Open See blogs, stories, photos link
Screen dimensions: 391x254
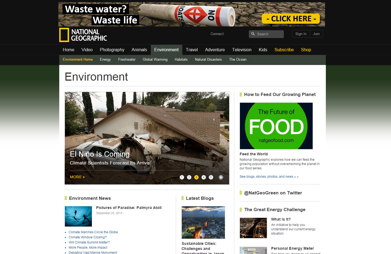(x=269, y=177)
